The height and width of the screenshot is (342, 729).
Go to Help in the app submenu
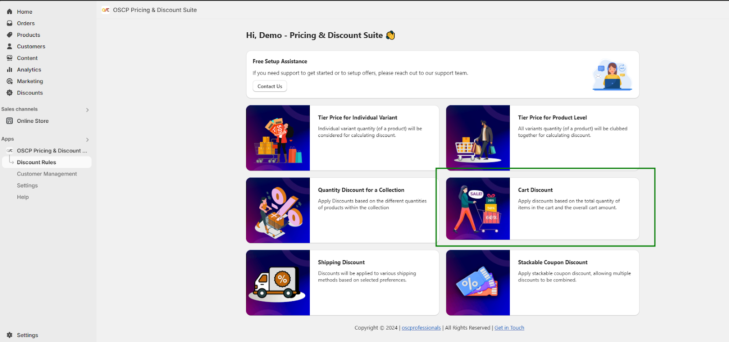(x=23, y=197)
